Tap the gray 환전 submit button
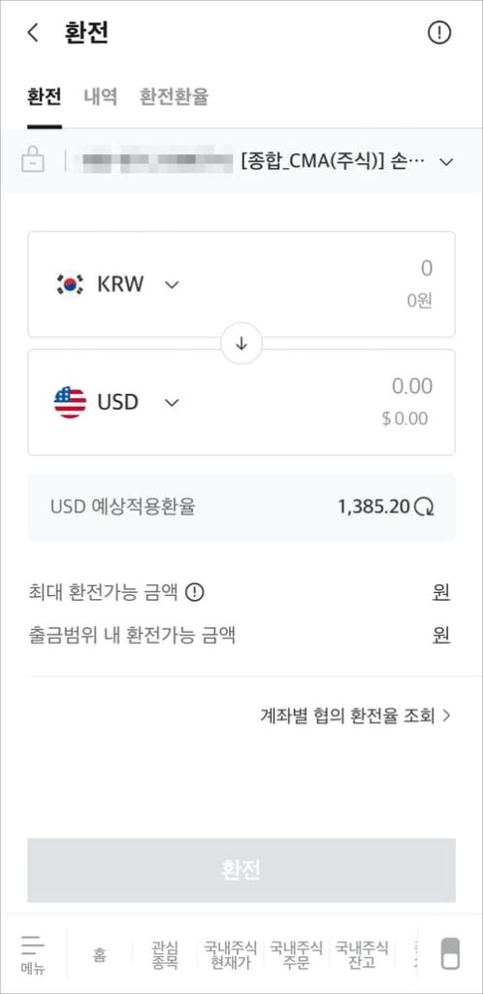The height and width of the screenshot is (994, 483). tap(241, 870)
